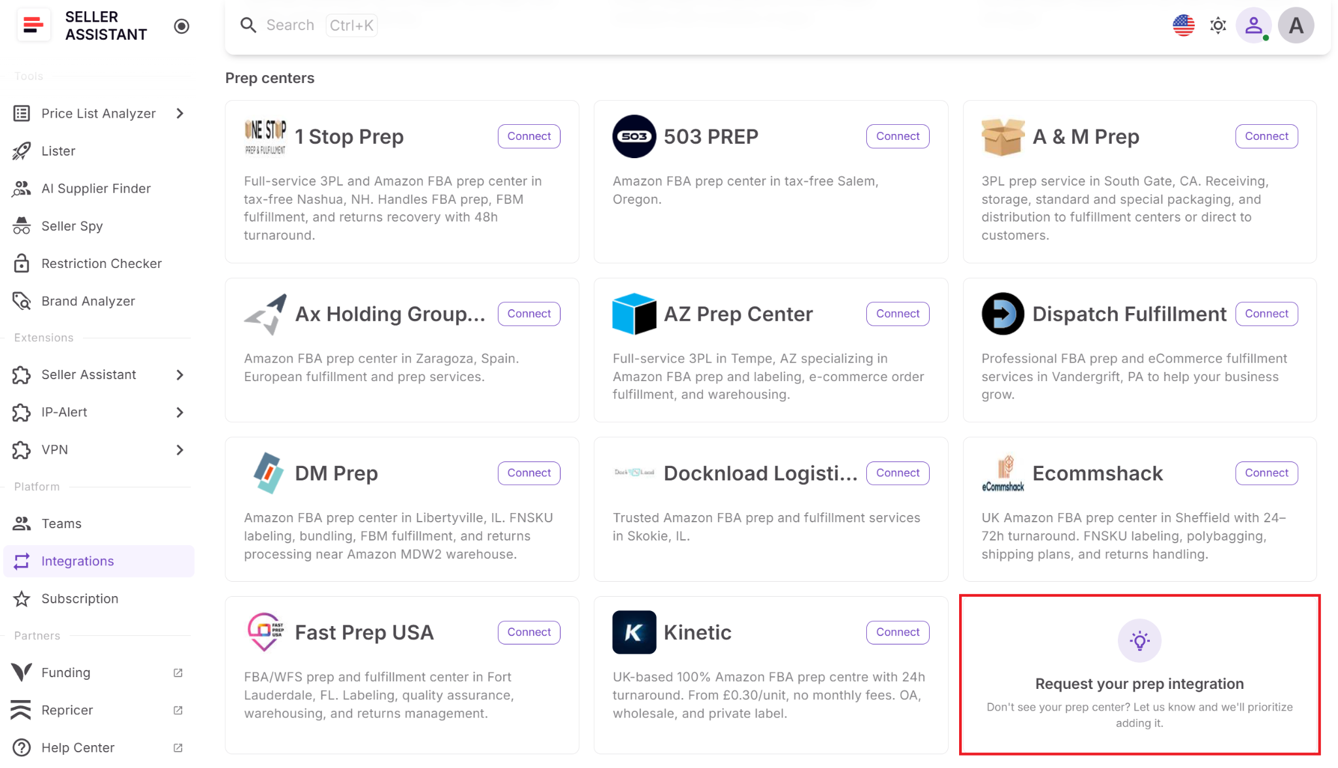Expand the VPN submenu arrow
Viewport: 1338px width, 768px height.
click(180, 450)
